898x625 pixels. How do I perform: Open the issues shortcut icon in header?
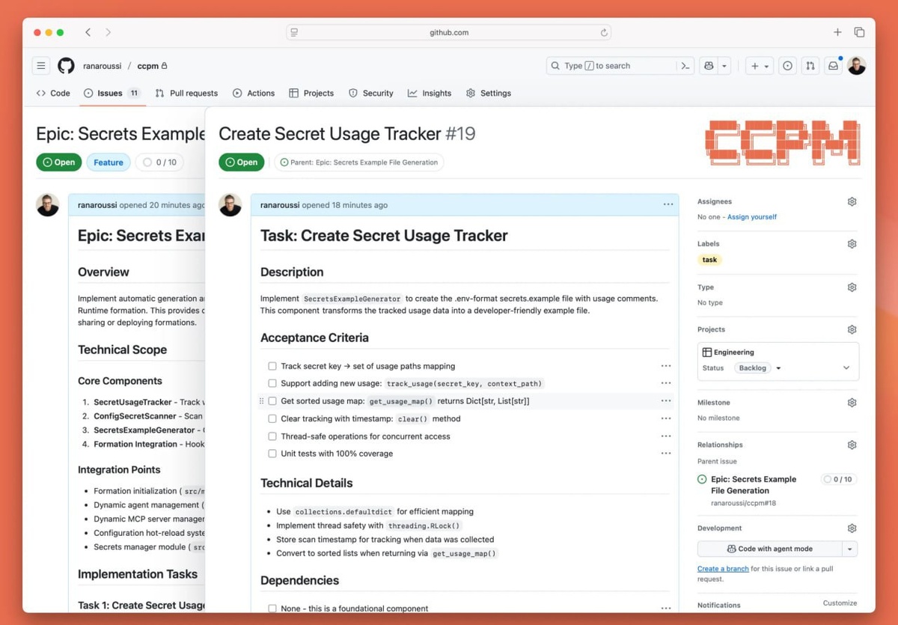787,66
